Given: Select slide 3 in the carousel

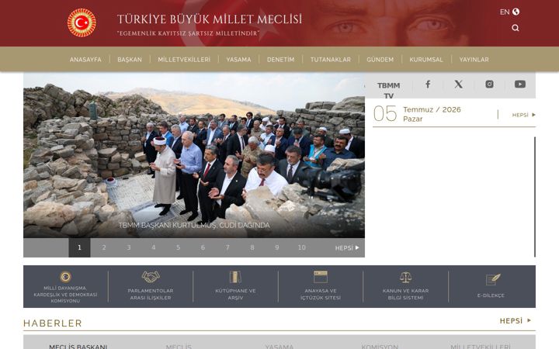Looking at the screenshot, I should coord(129,247).
